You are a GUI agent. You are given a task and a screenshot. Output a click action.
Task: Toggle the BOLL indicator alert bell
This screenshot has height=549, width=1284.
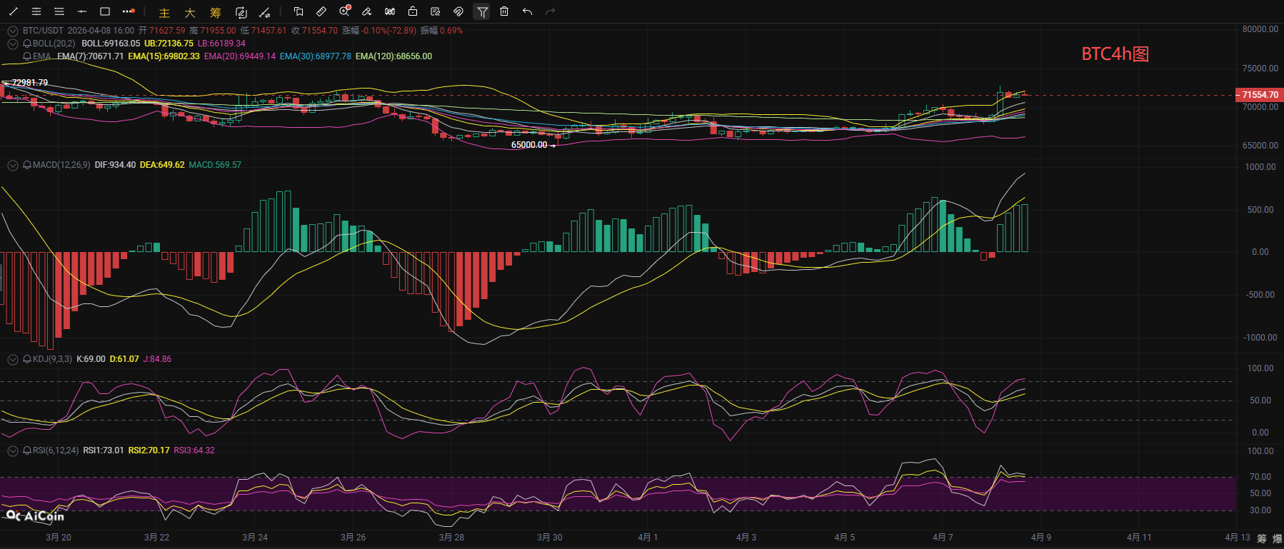click(27, 44)
